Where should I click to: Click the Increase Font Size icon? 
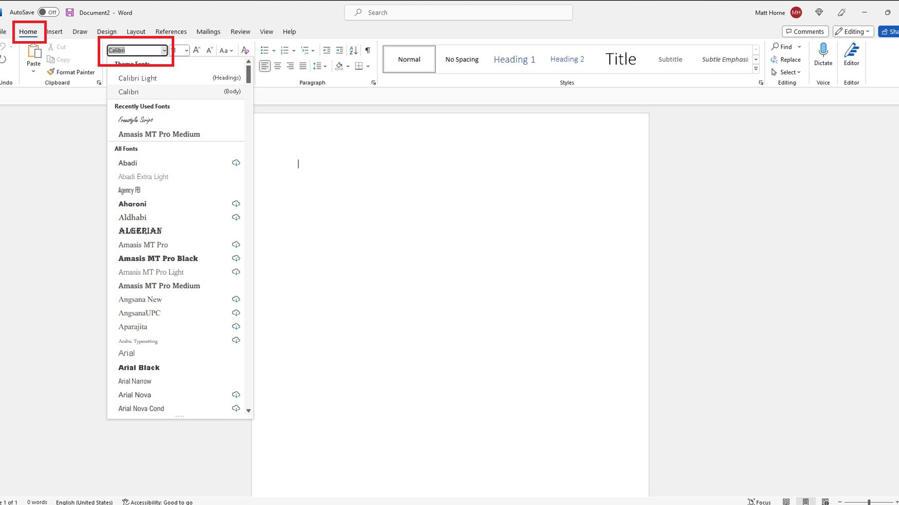(x=196, y=50)
